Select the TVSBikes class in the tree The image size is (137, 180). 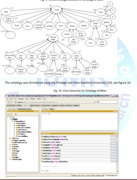(x=20, y=134)
